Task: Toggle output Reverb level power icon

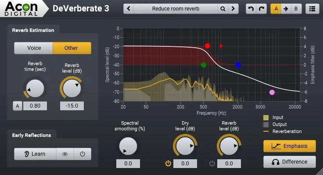Action: [x=212, y=164]
